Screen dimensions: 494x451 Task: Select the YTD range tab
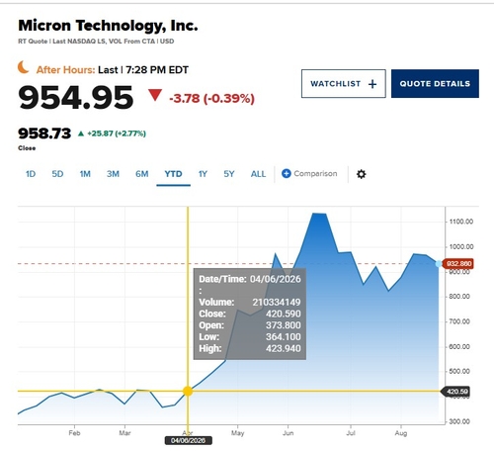pyautogui.click(x=173, y=174)
